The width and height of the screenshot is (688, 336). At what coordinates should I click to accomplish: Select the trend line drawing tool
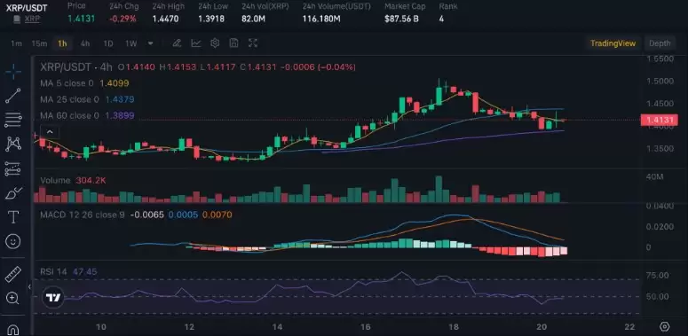pyautogui.click(x=13, y=96)
